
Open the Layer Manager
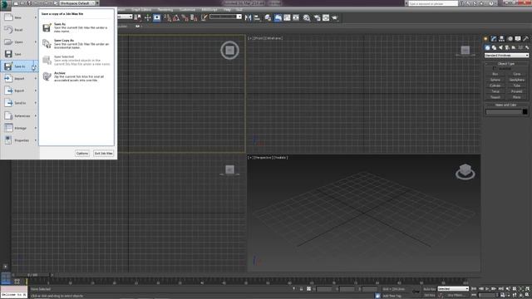268,17
